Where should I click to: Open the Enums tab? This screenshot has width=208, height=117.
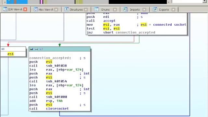[105, 9]
